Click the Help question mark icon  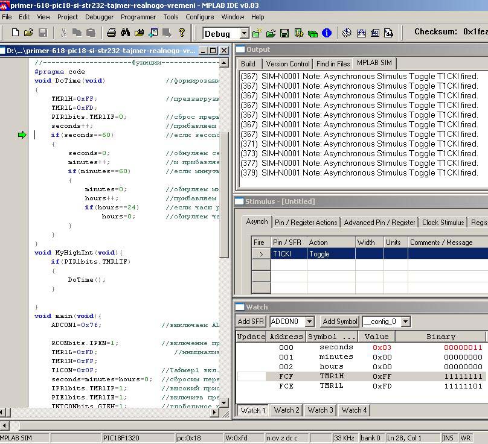(x=181, y=33)
